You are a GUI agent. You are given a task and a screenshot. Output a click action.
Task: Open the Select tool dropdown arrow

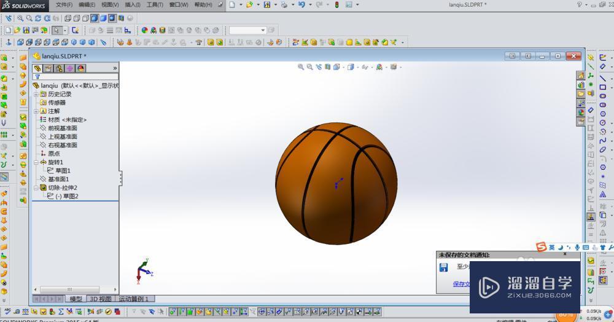65,30
